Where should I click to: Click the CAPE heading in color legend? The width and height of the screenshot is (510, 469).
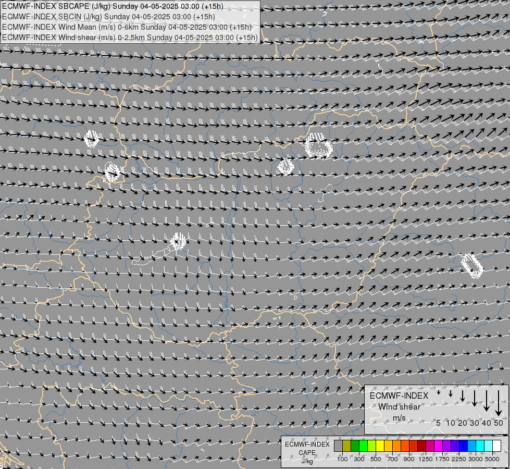pos(307,453)
